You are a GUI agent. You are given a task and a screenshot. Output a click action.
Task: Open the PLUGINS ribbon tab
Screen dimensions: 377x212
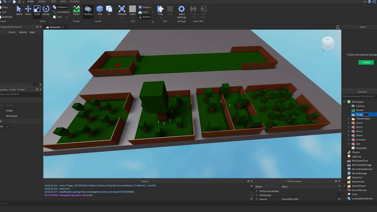tap(75, 1)
